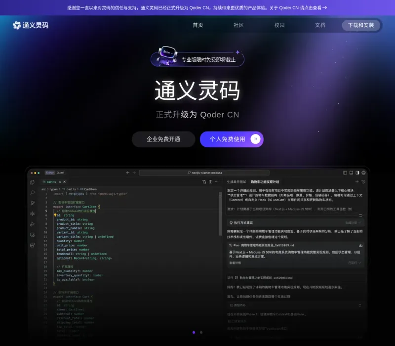Click the src breadcrumb
Image resolution: width=395 pixels, height=346 pixels.
tap(43, 189)
